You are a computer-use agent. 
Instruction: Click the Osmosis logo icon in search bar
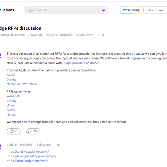[104, 10]
